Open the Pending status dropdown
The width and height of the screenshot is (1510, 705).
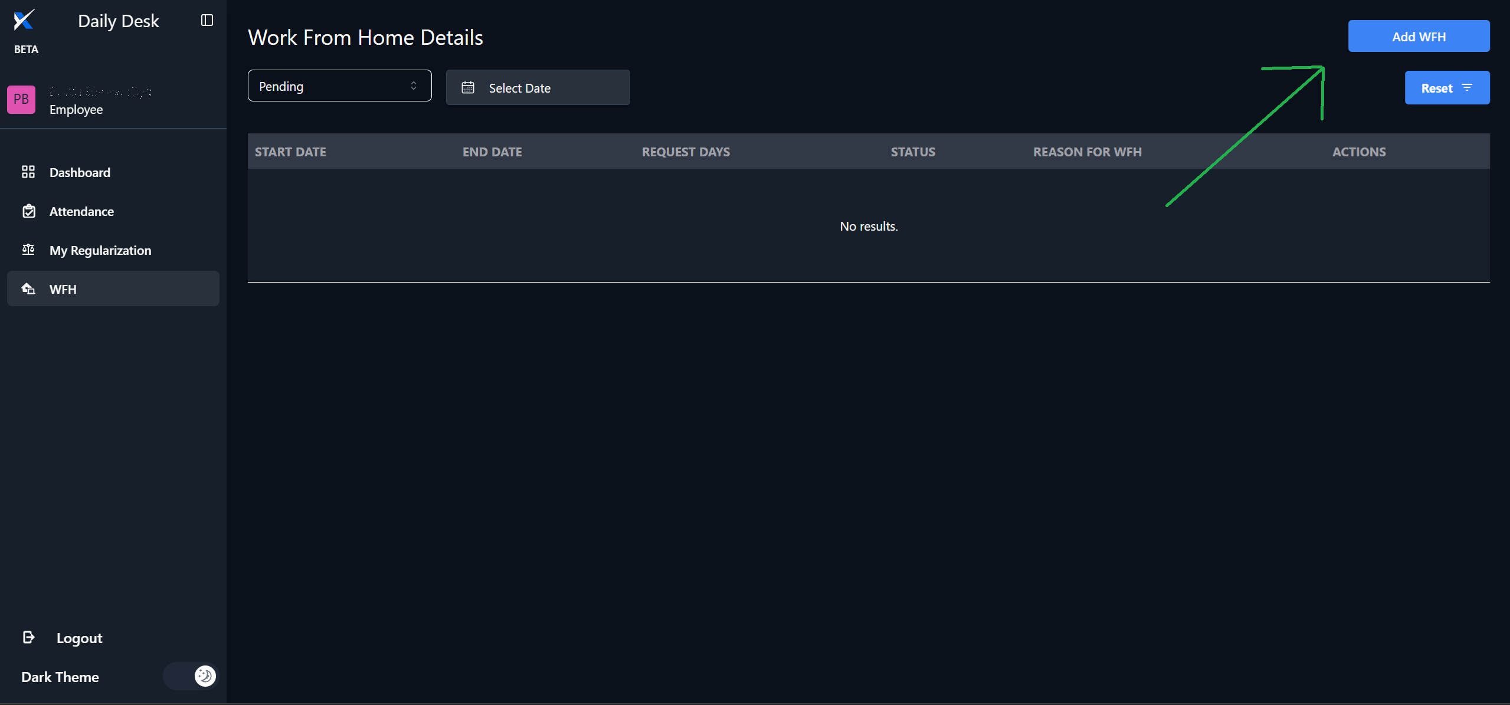[339, 86]
